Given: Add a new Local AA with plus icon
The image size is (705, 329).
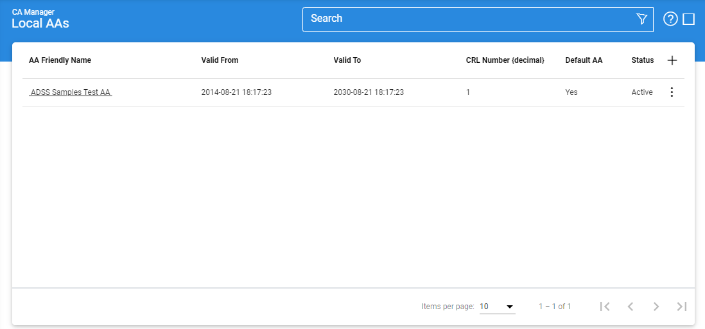Looking at the screenshot, I should [x=672, y=60].
